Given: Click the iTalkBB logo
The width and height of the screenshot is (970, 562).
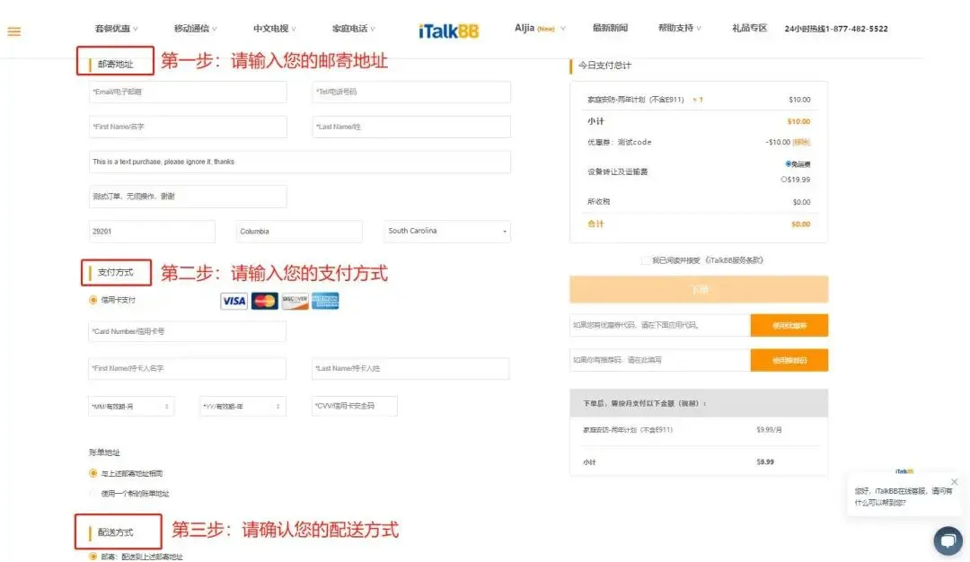Looking at the screenshot, I should click(x=448, y=31).
